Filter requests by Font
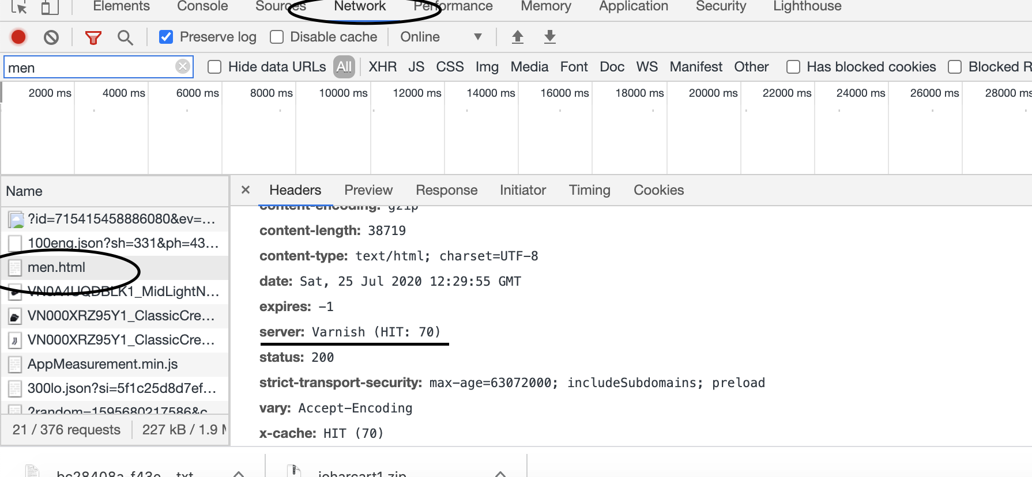Viewport: 1032px width, 477px height. tap(574, 67)
